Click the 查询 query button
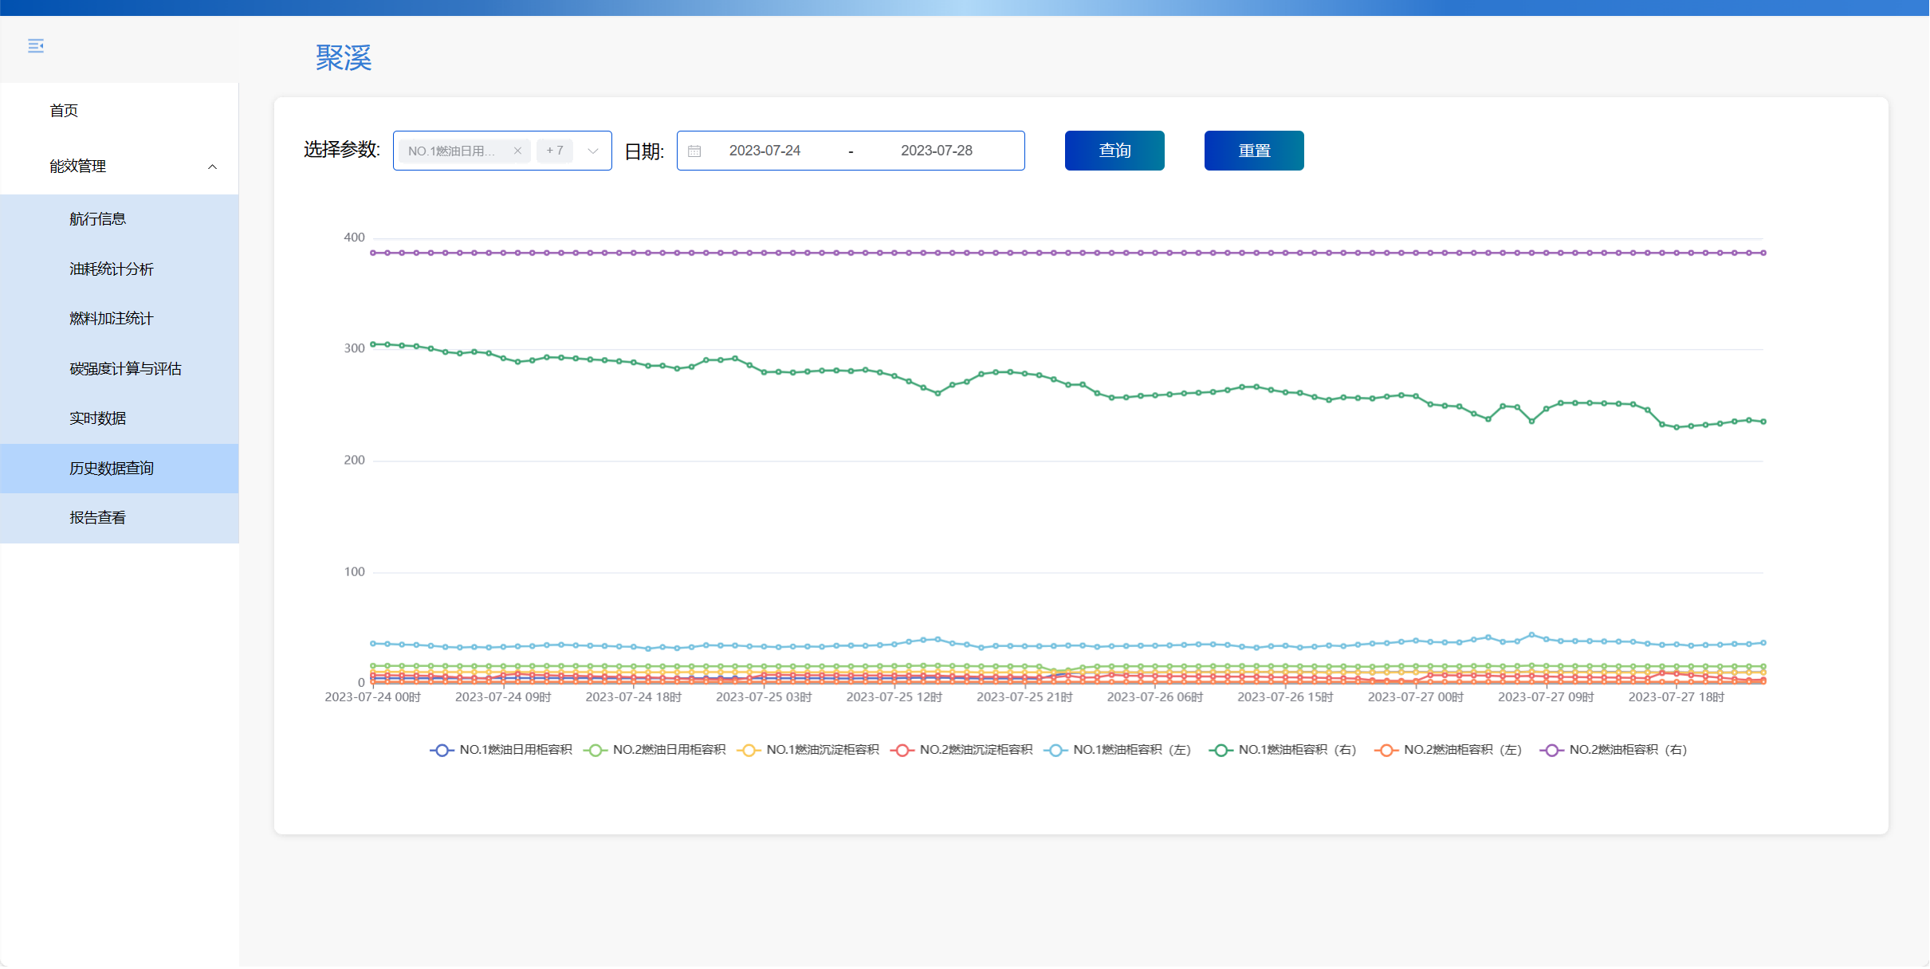Viewport: 1930px width, 969px height. pyautogui.click(x=1114, y=151)
